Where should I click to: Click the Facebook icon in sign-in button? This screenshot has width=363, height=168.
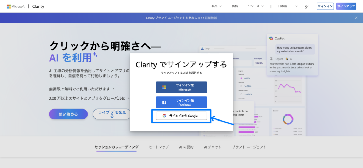pos(164,102)
